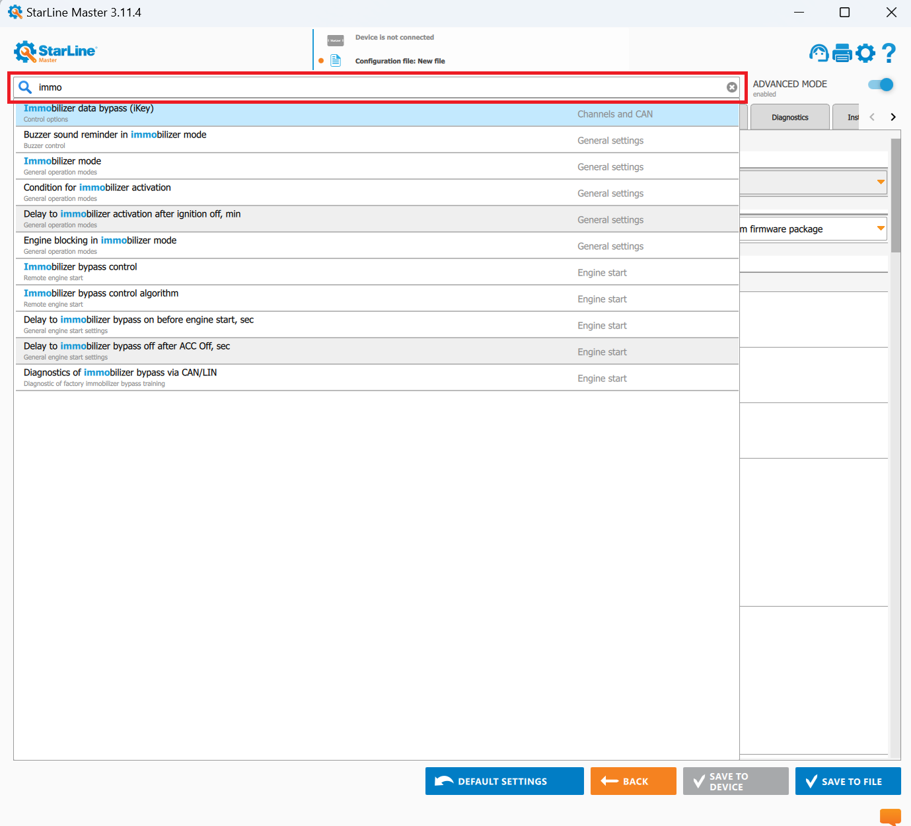Toggle the Advanced Mode switch
This screenshot has height=826, width=911.
click(881, 85)
